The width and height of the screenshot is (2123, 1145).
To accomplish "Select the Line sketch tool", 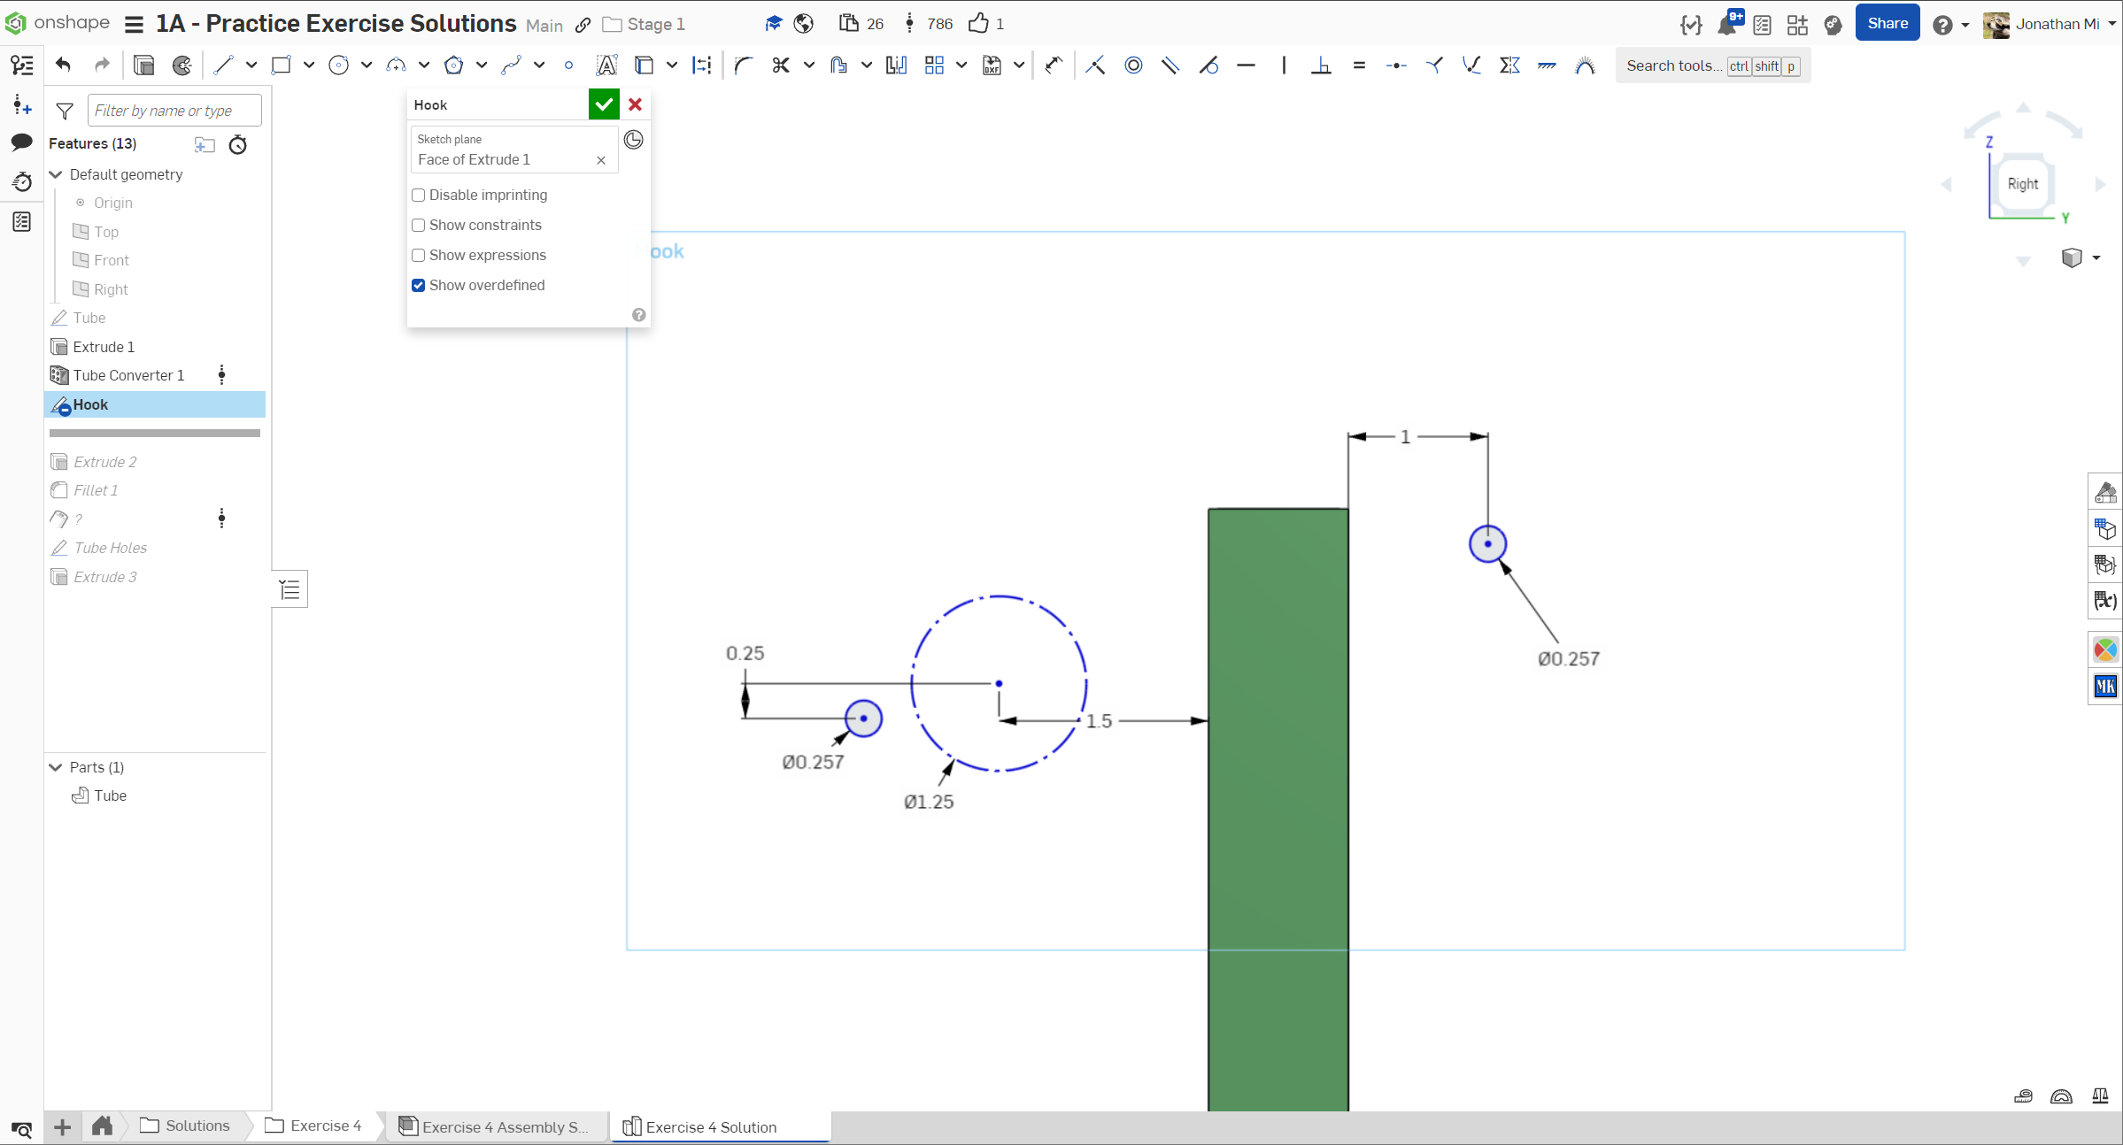I will (x=223, y=65).
